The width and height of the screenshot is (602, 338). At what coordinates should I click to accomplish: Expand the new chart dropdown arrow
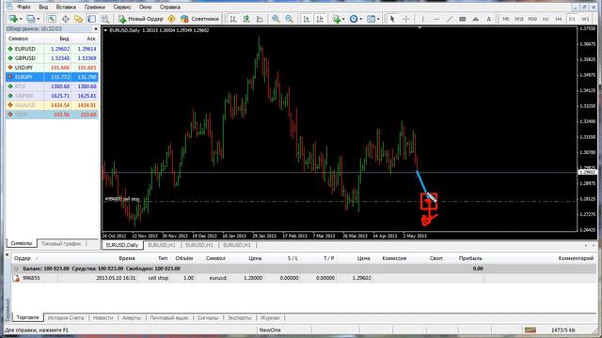[21, 19]
